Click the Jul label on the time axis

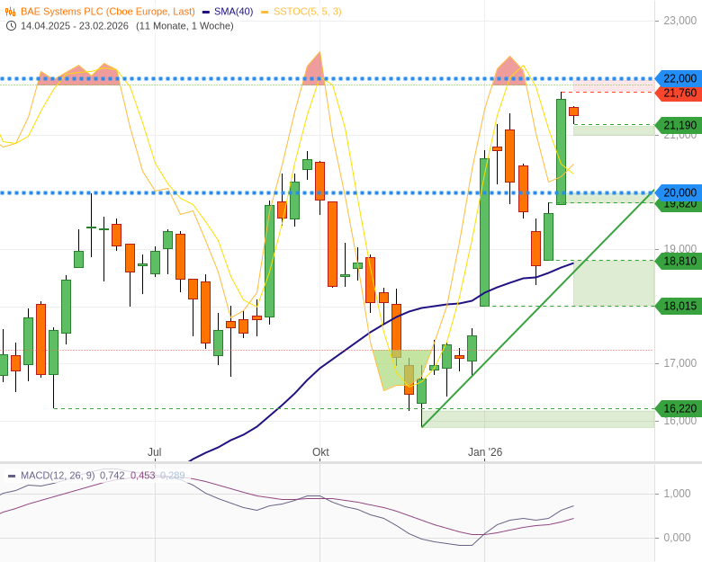[x=155, y=451]
